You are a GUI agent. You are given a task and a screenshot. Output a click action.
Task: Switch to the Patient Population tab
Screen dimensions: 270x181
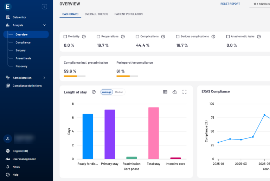pyautogui.click(x=128, y=14)
